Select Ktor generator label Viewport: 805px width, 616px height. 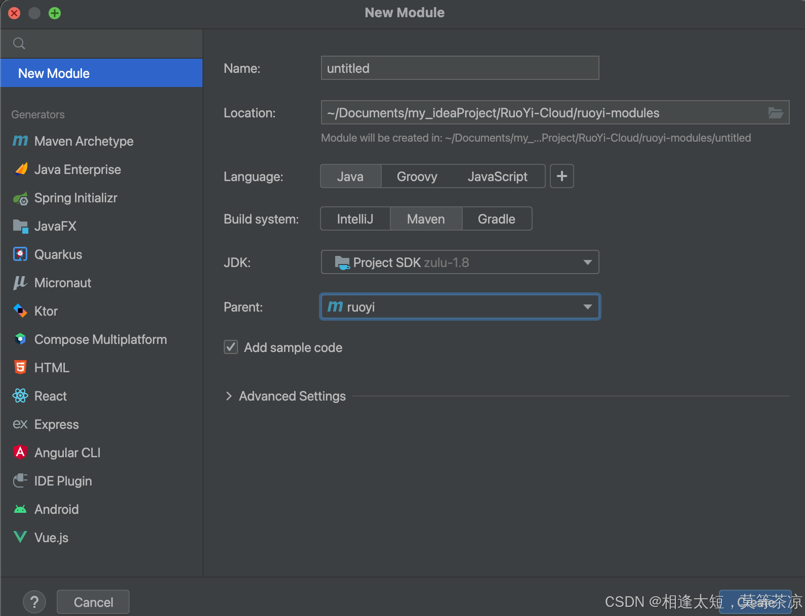[x=46, y=311]
